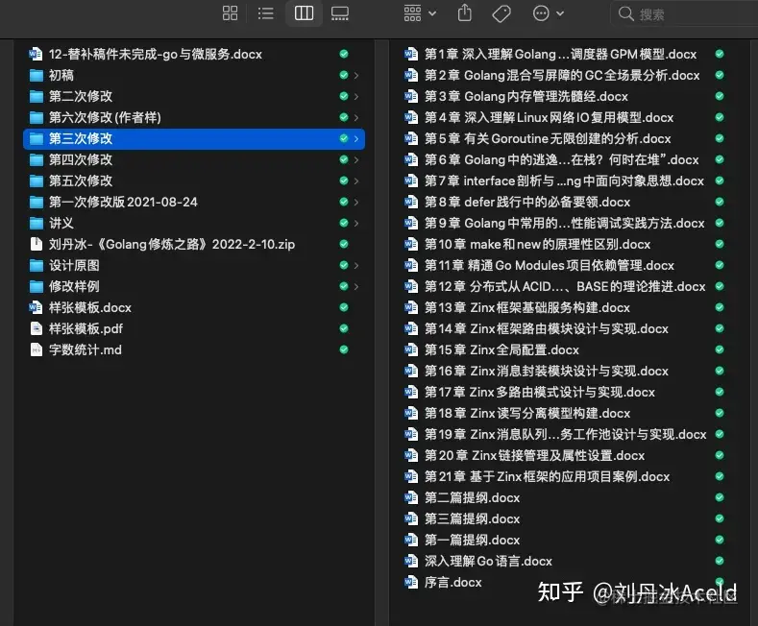
Task: Click chevron on 第三次修改 row
Action: click(356, 138)
